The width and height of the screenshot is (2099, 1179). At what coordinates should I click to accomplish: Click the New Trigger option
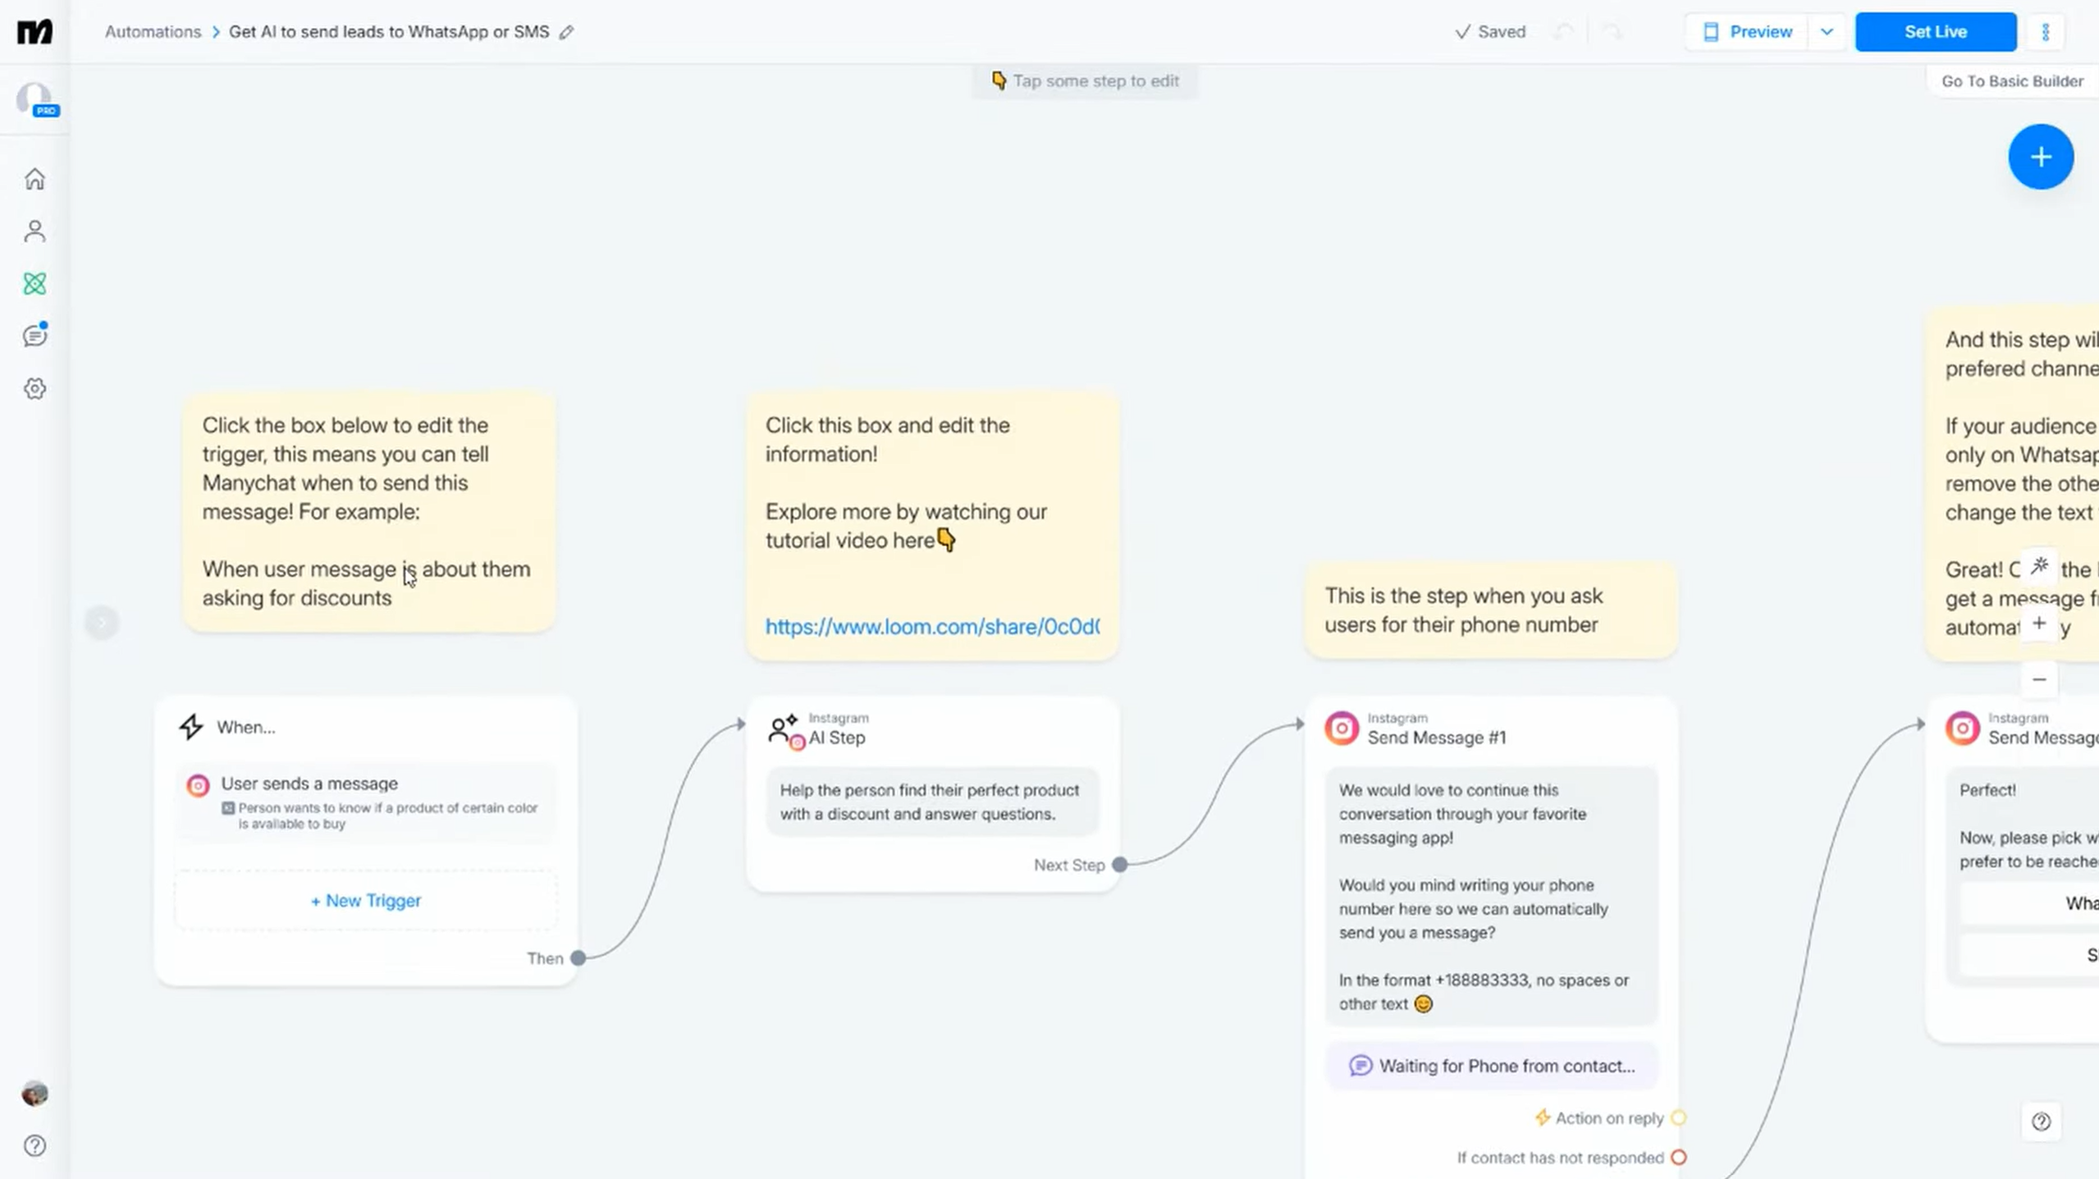pyautogui.click(x=364, y=900)
